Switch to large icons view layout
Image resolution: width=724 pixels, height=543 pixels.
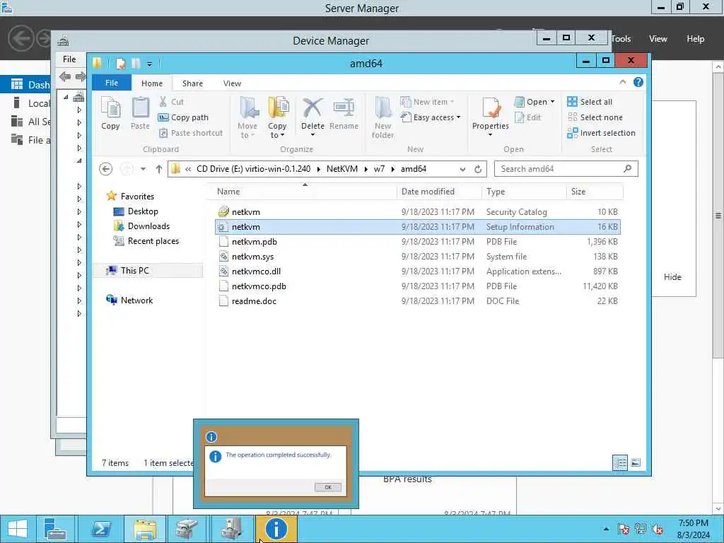[x=636, y=462]
